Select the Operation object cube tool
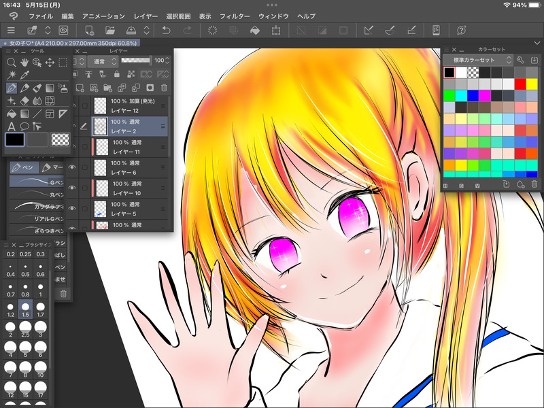 point(37,63)
